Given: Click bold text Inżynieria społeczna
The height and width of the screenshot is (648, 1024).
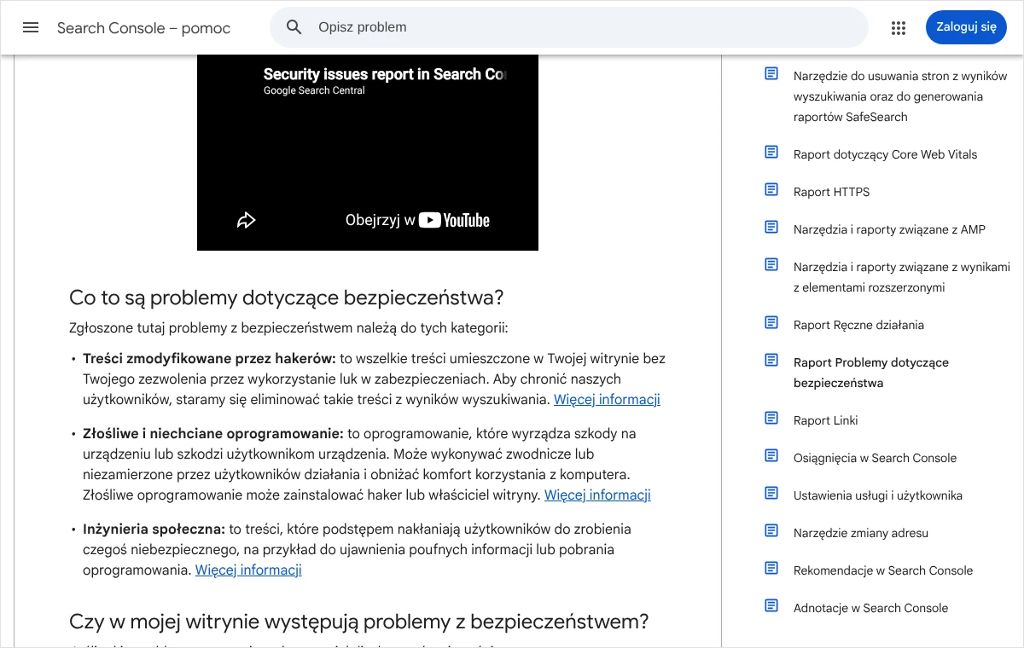Looking at the screenshot, I should coord(154,529).
